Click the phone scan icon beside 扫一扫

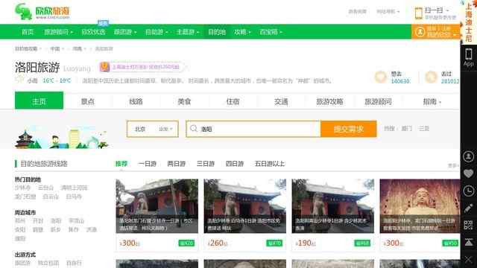click(419, 13)
